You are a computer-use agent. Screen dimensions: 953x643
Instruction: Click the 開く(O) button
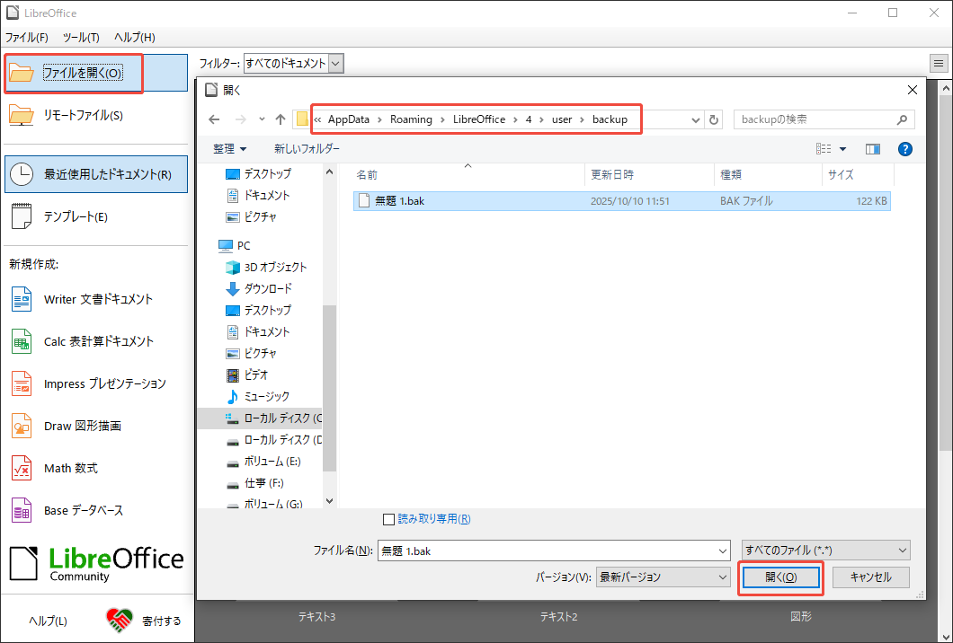[781, 577]
